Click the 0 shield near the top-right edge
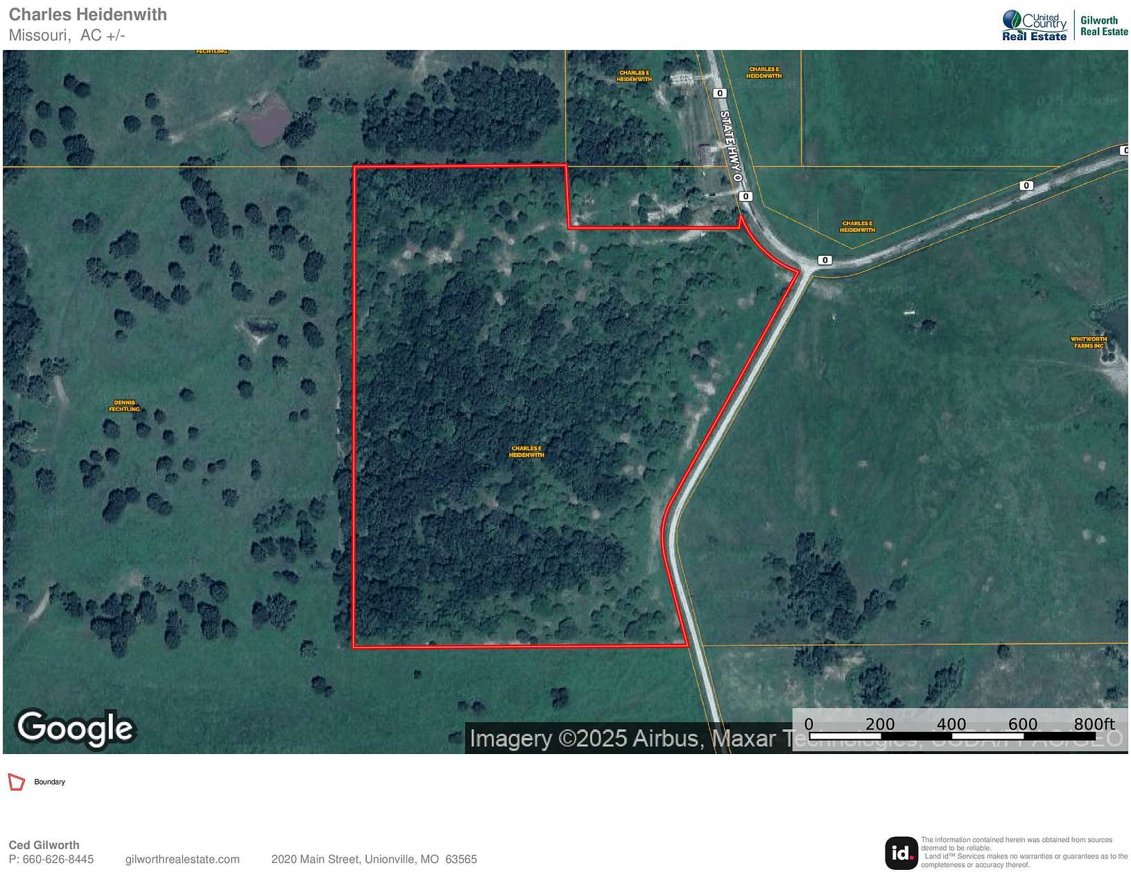 1125,149
